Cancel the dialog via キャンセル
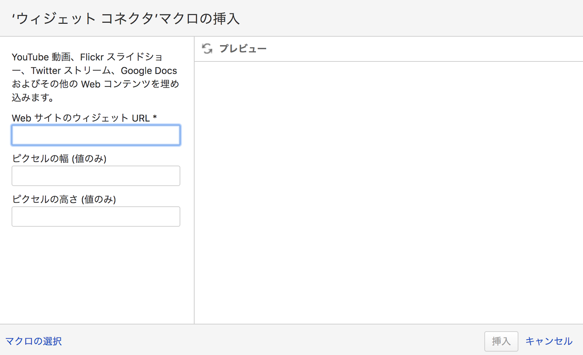The width and height of the screenshot is (583, 355). coord(549,341)
